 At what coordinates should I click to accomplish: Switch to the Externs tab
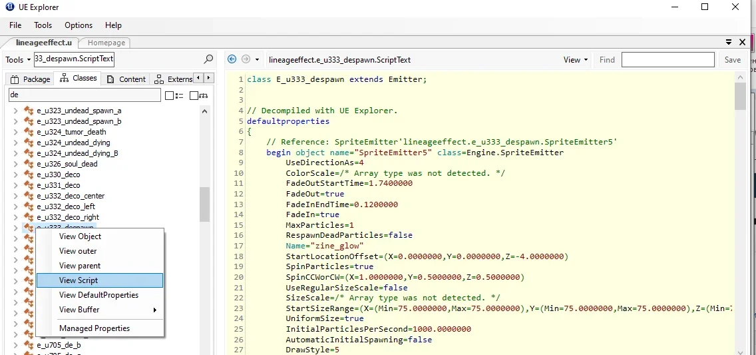coord(174,79)
